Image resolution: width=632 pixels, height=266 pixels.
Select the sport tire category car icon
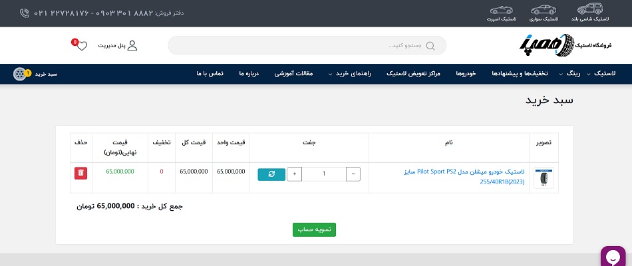pyautogui.click(x=502, y=9)
